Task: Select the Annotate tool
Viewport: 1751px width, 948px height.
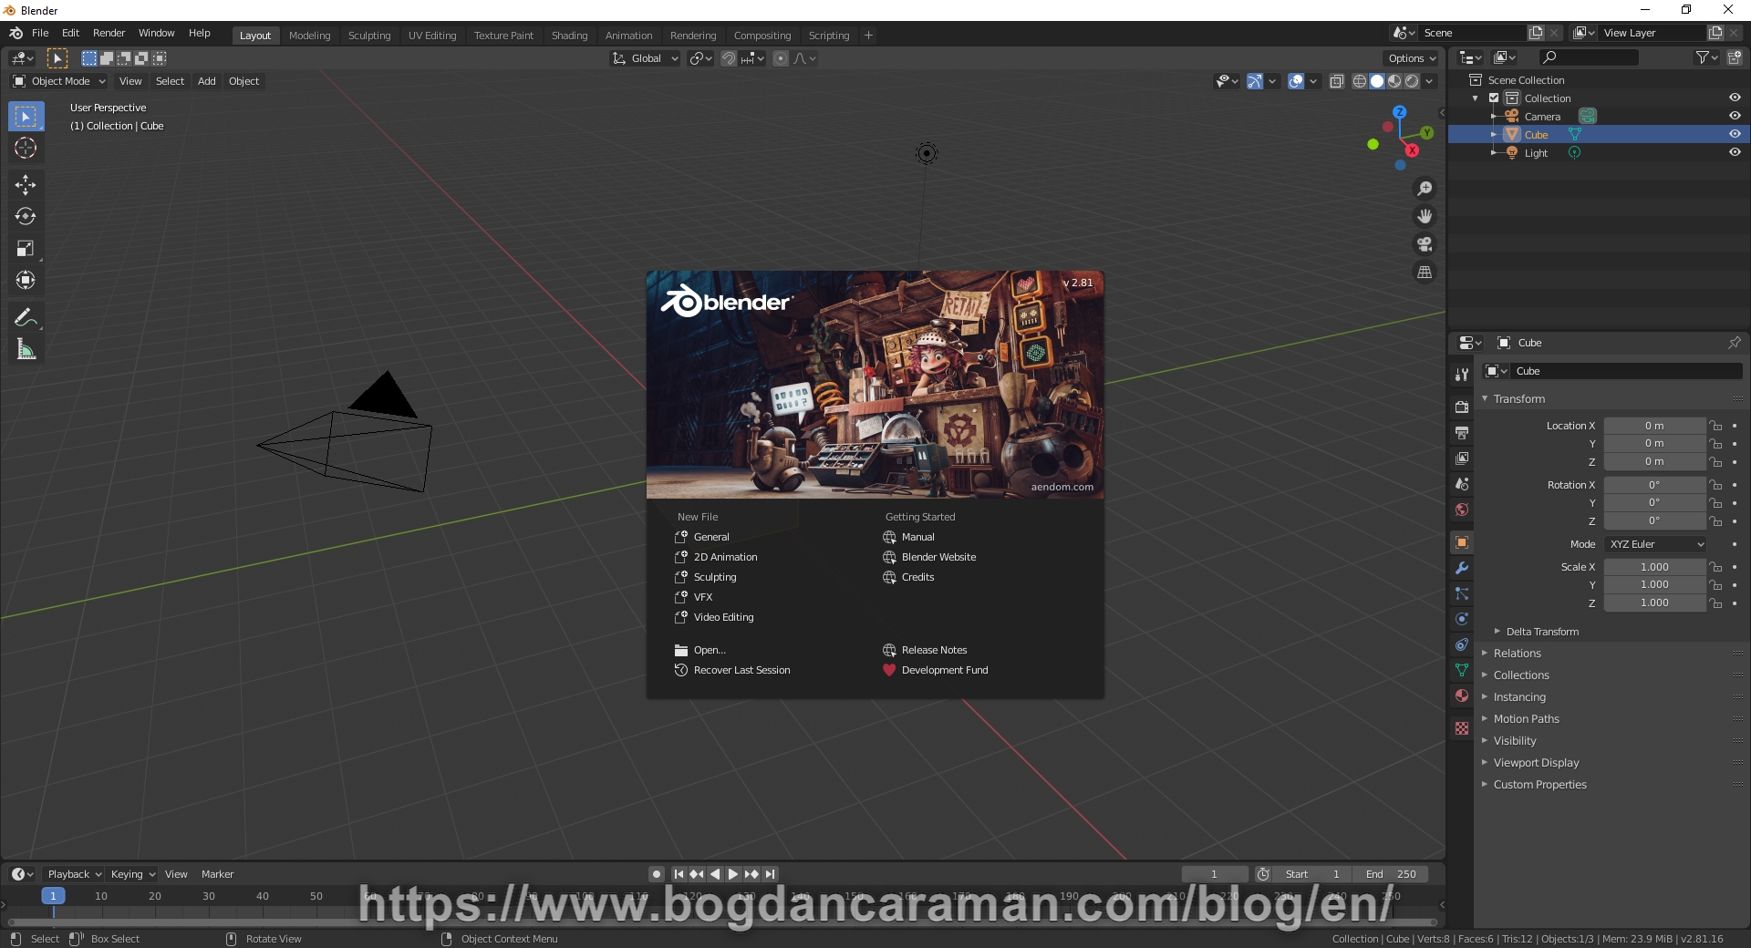Action: [26, 317]
